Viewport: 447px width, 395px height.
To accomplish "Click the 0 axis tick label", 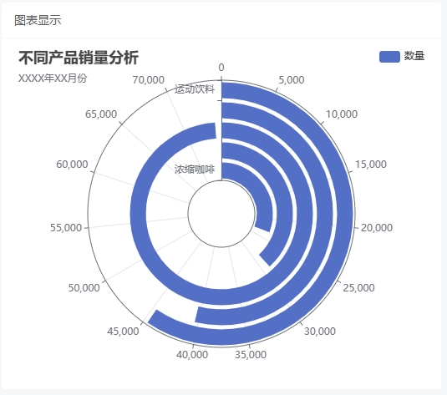I will point(221,68).
